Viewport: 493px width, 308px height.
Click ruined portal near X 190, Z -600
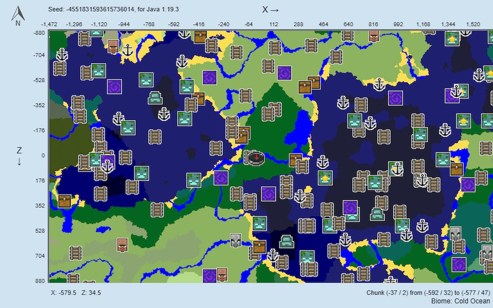click(285, 73)
